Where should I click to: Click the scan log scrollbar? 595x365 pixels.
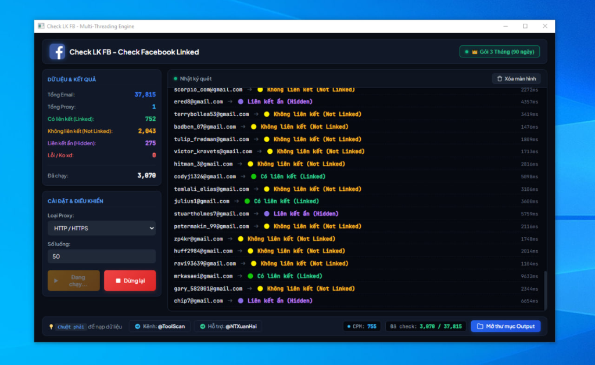pos(545,290)
